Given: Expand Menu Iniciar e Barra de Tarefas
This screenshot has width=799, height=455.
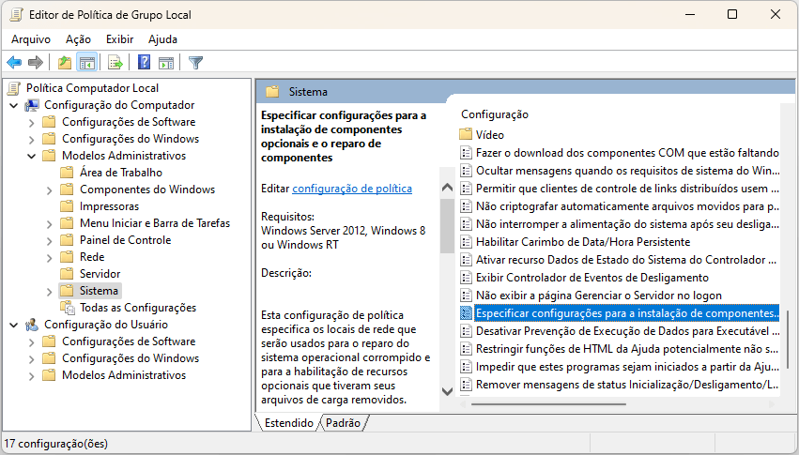Looking at the screenshot, I should 50,224.
